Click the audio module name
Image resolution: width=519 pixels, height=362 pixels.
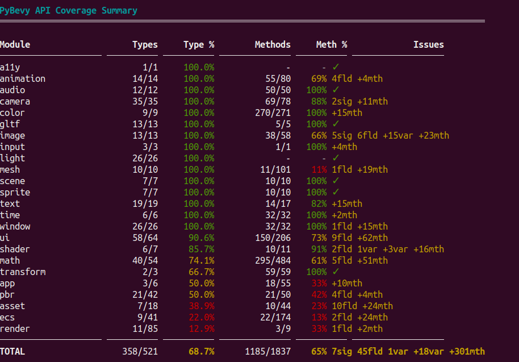tap(12, 90)
